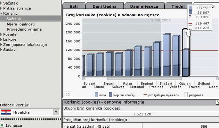Open the Korisnici section label
219x128 pixels.
[11, 14]
